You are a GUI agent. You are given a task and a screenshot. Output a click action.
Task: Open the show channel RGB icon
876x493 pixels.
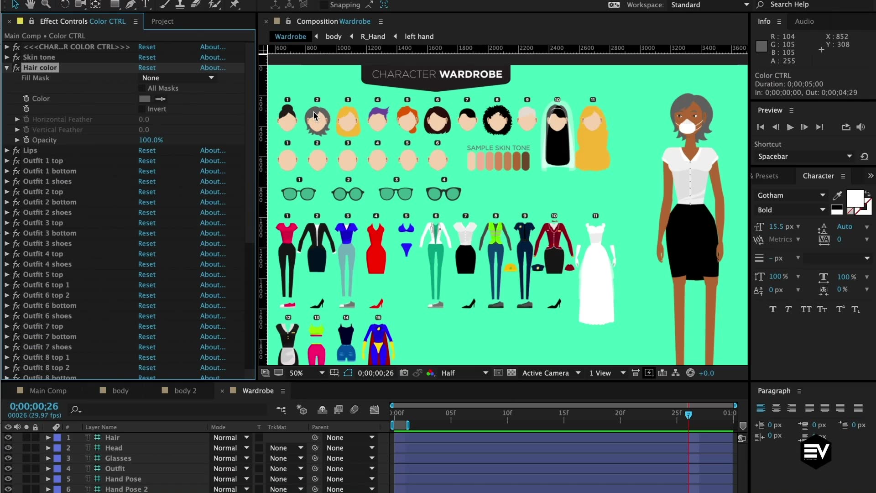430,373
